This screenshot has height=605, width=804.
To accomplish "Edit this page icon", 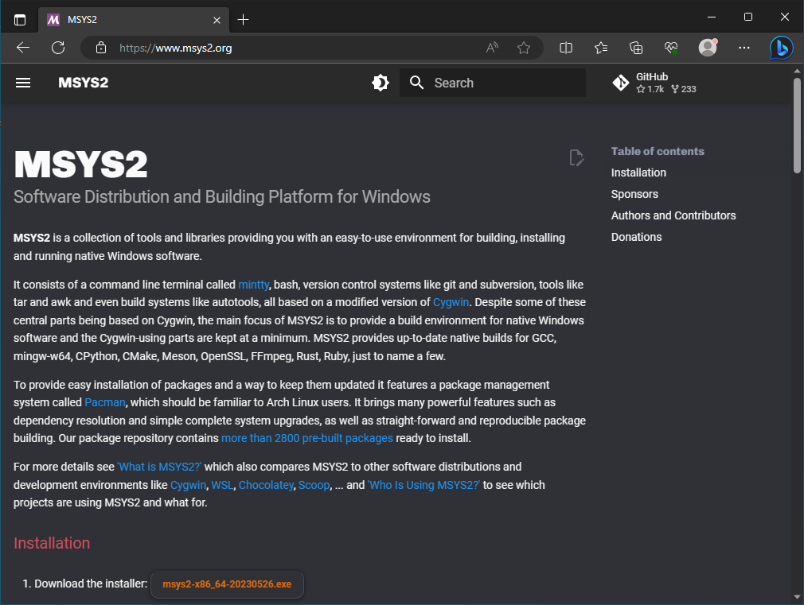I will 576,157.
